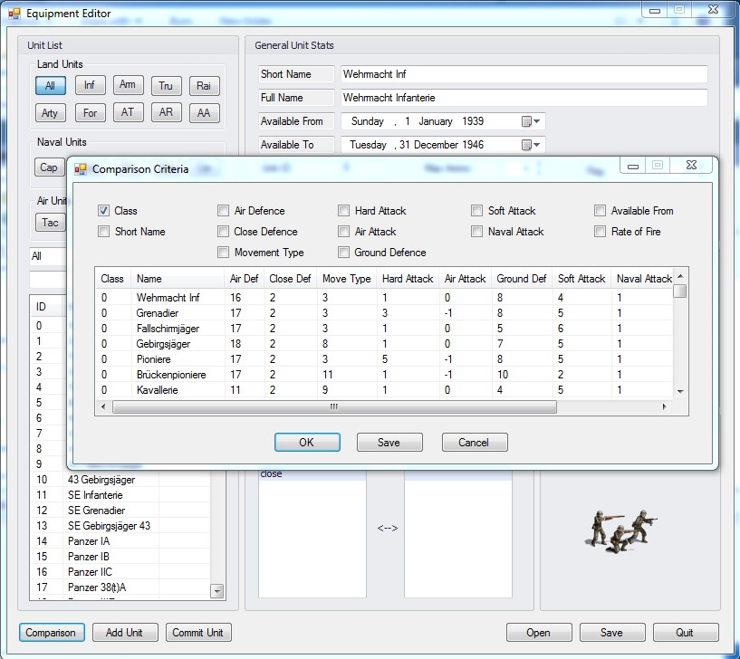Viewport: 740px width, 659px height.
Task: Filter land units by Rai
Action: [205, 86]
